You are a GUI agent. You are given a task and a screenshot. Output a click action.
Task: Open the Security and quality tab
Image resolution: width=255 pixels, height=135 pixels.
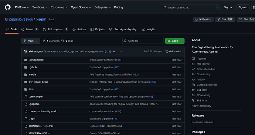[123, 30]
